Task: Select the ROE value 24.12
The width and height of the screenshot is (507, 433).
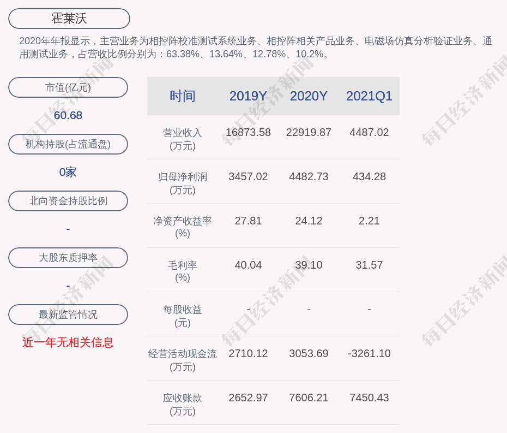Action: tap(309, 221)
